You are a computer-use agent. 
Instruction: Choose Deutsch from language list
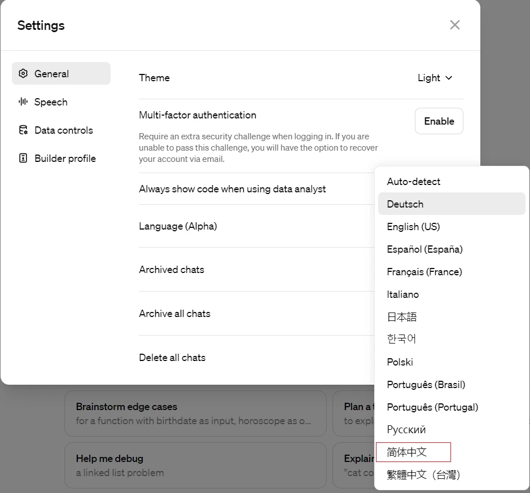[451, 204]
